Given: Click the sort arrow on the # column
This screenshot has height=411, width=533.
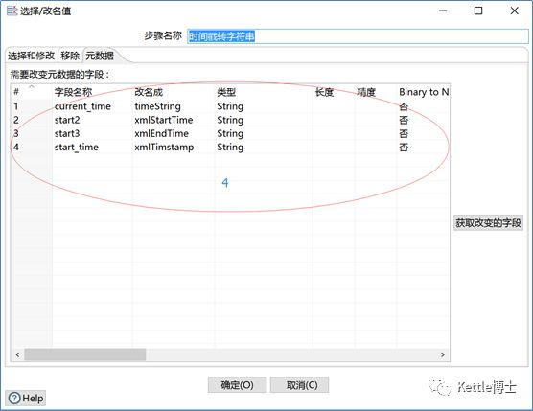Looking at the screenshot, I should (x=32, y=87).
